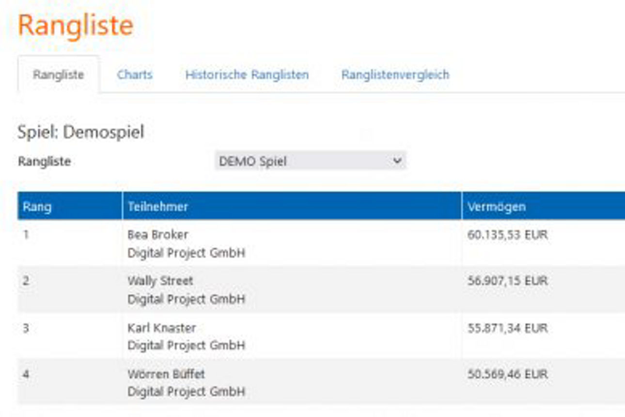The height and width of the screenshot is (417, 625).
Task: Select the Ranglistenvergleich tab
Action: 396,75
